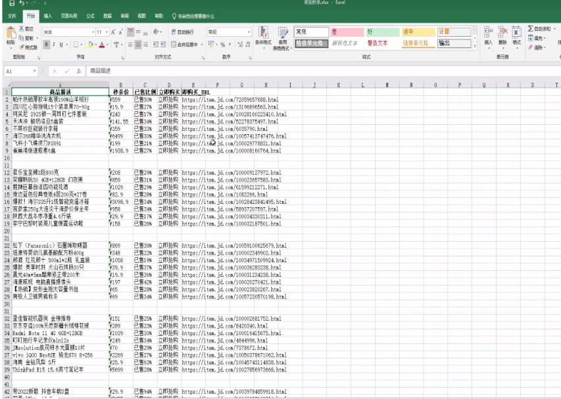Toggle bottom vertical alignment
The height and width of the screenshot is (399, 561).
click(x=145, y=32)
